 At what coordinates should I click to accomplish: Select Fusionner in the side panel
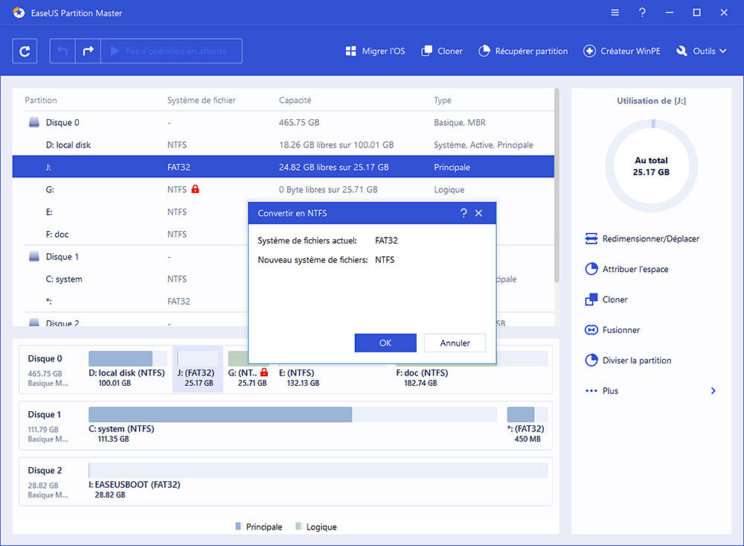pyautogui.click(x=612, y=330)
